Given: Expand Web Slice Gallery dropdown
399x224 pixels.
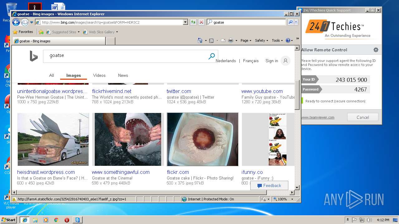Looking at the screenshot, I should pyautogui.click(x=117, y=32).
